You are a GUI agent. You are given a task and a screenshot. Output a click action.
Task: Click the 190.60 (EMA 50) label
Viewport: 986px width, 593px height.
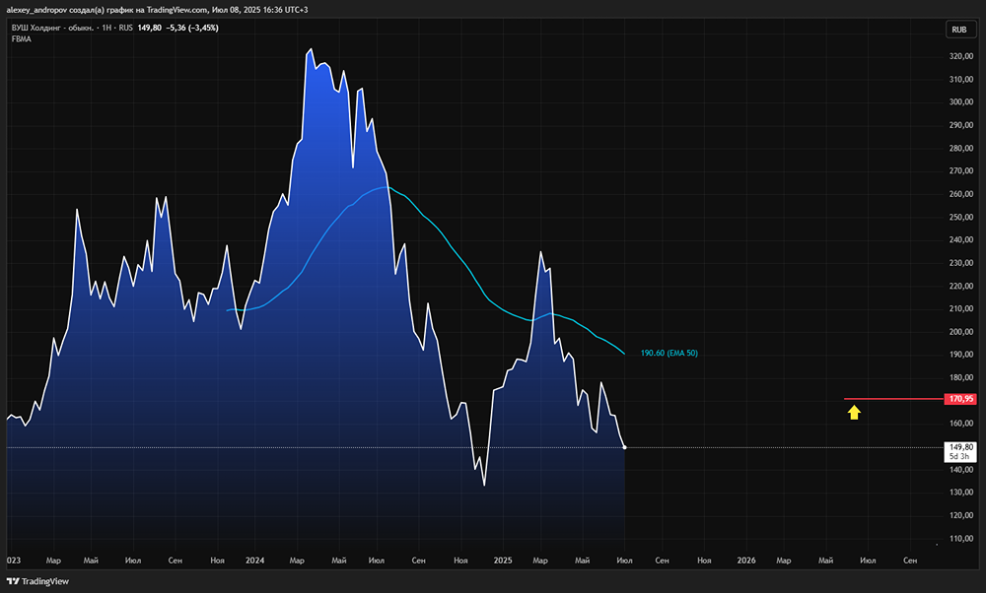669,353
